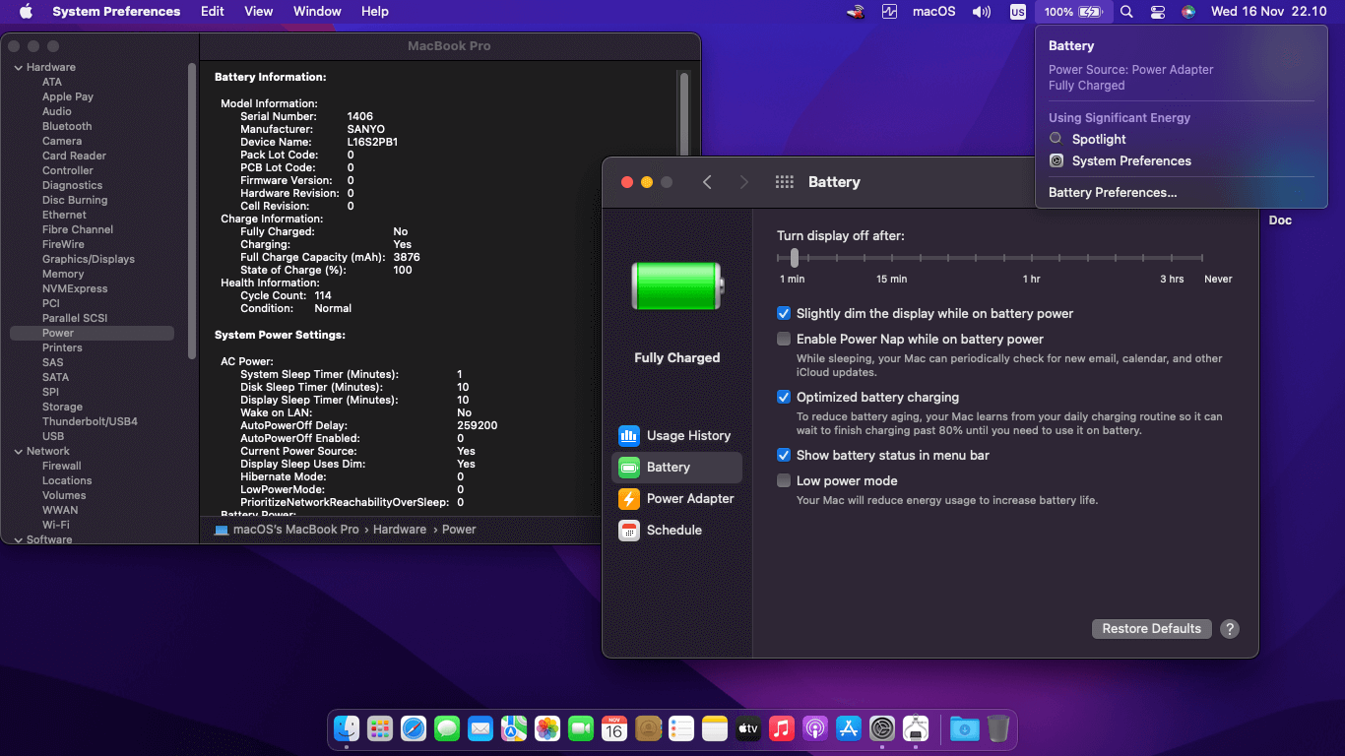
Task: Open the Trash in the Dock
Action: [997, 728]
